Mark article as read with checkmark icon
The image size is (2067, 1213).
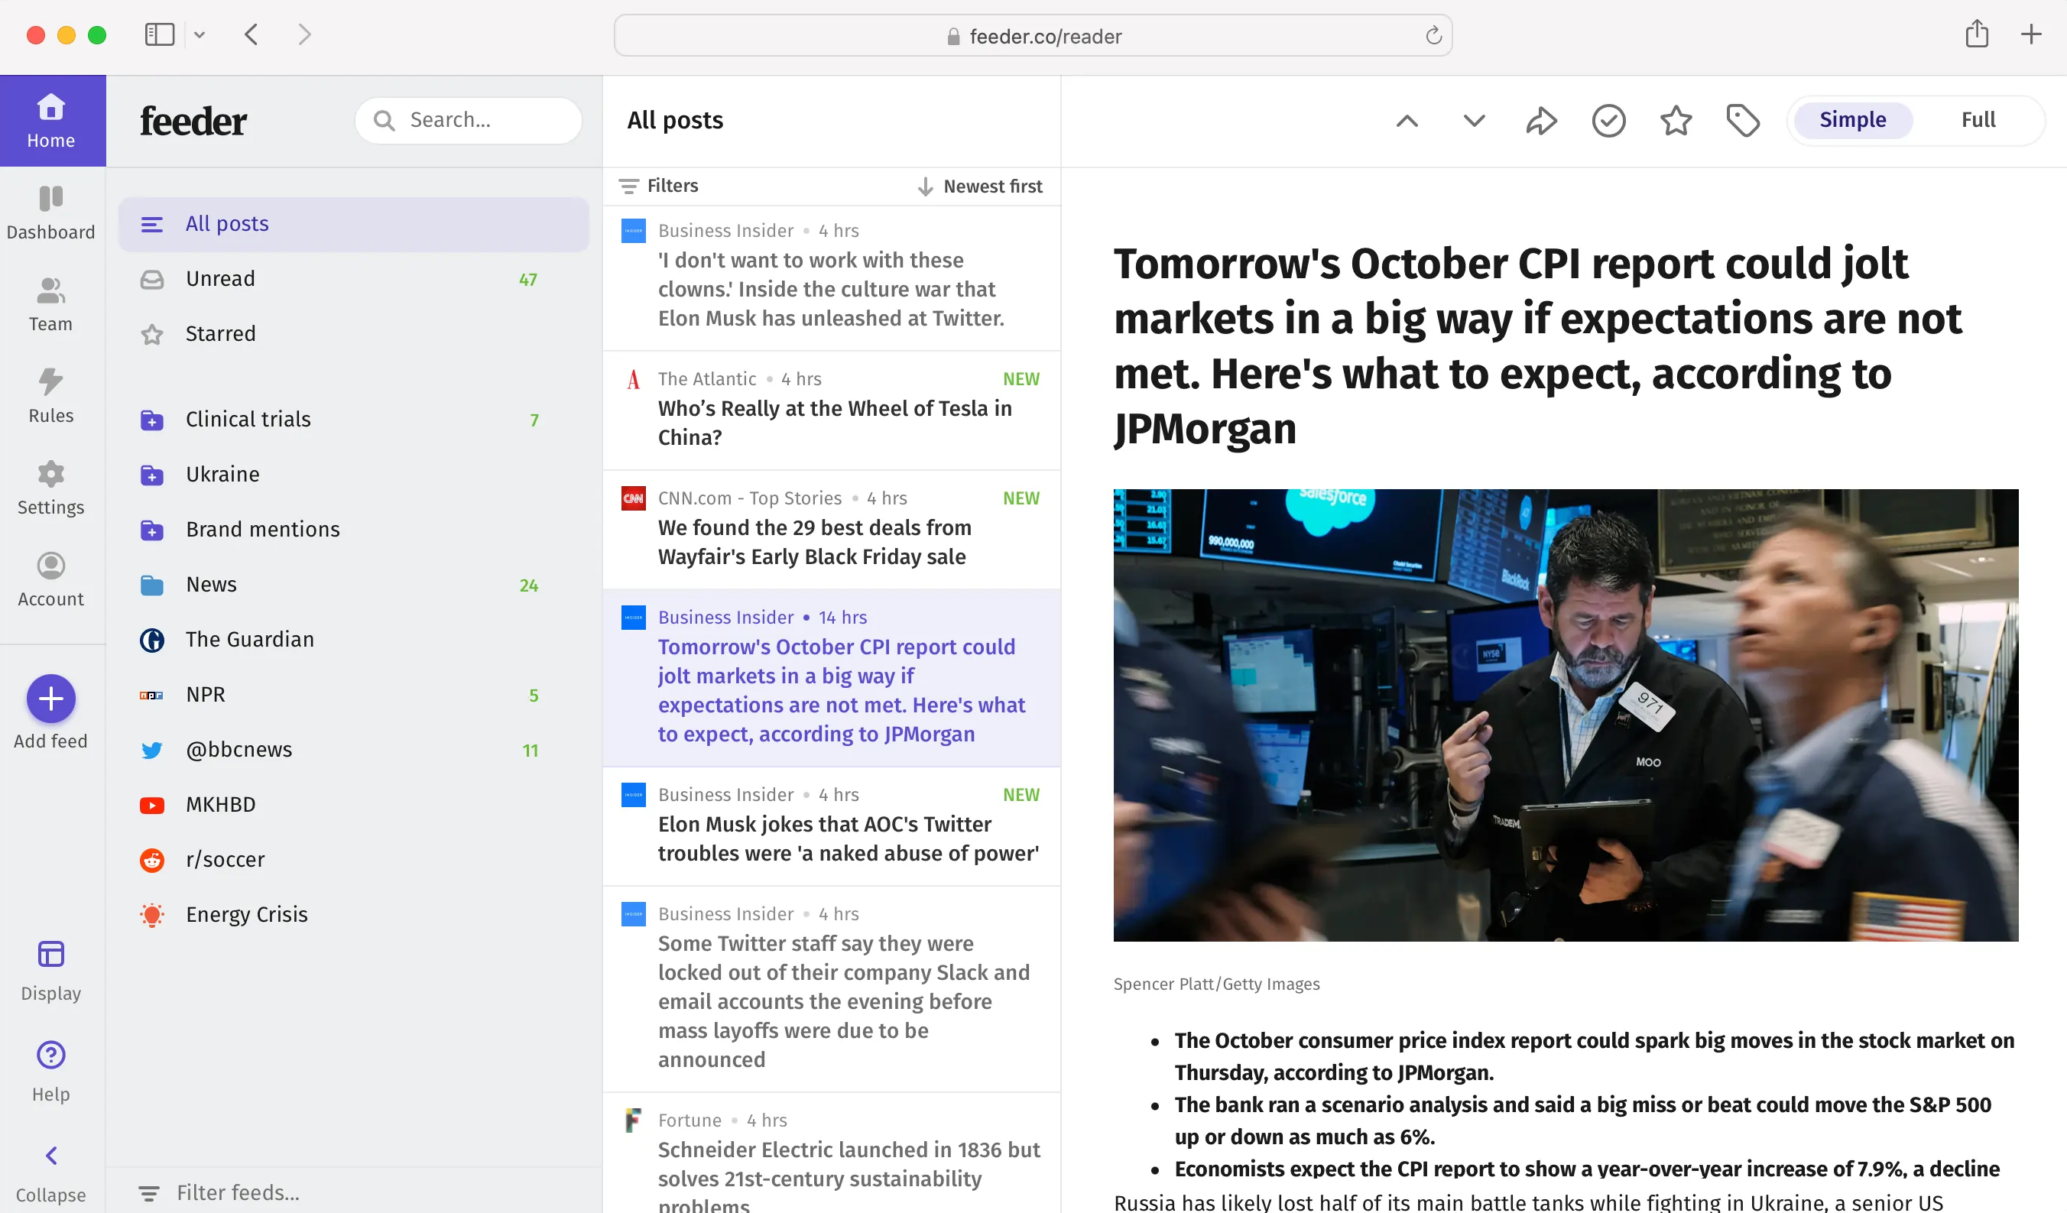(1608, 121)
